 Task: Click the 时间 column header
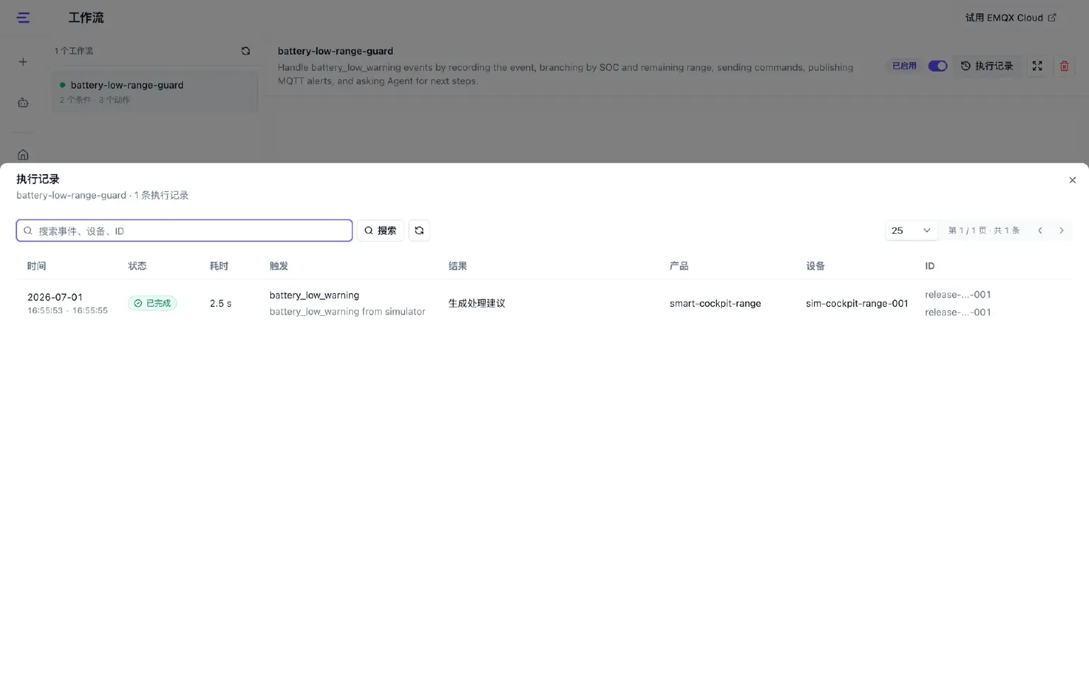pyautogui.click(x=37, y=266)
